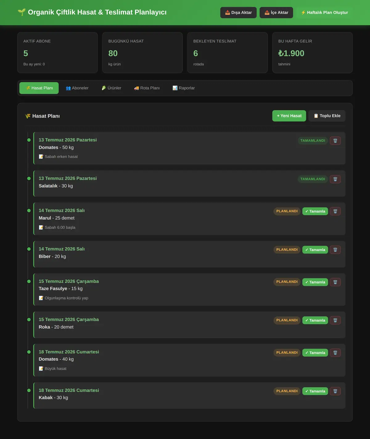
Task: Click the Planlandı badge on Marul row
Action: 287,211
